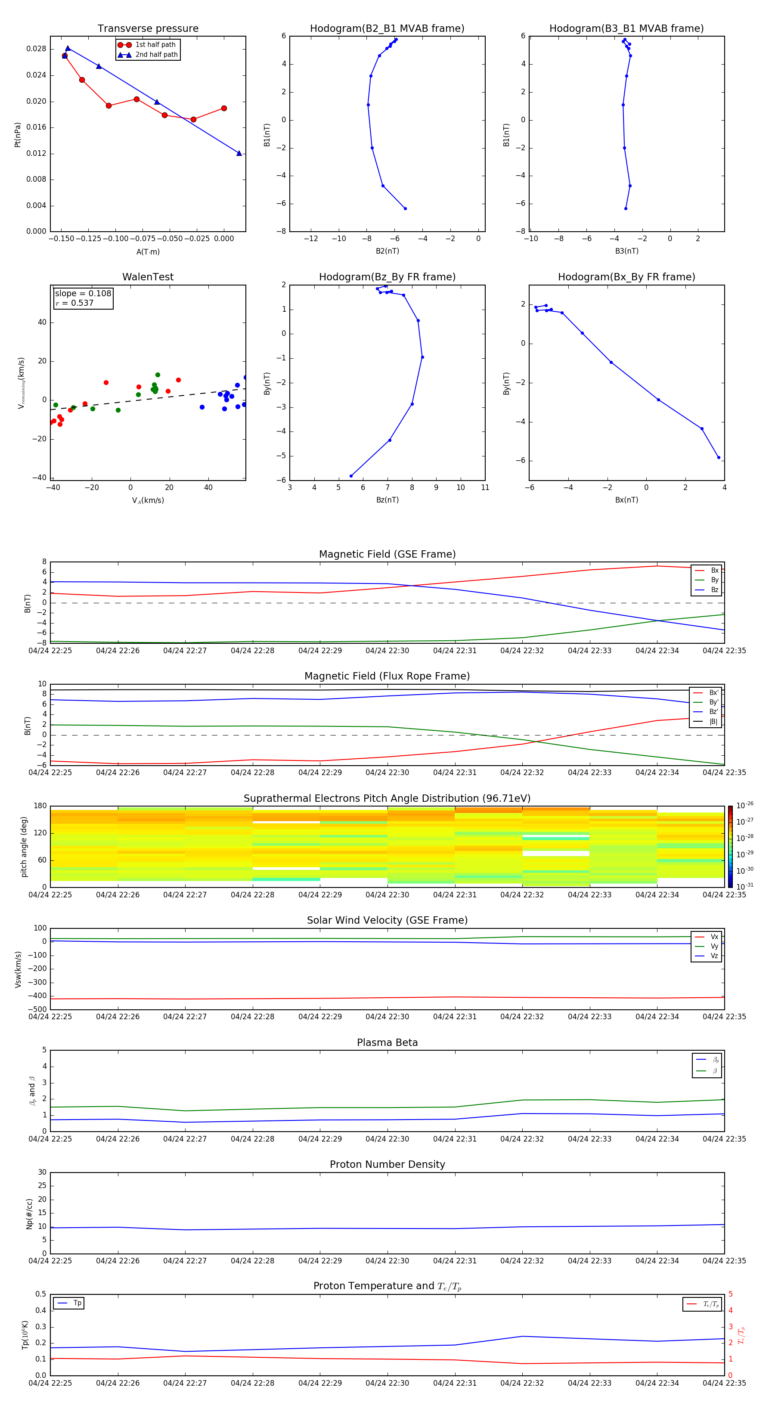Click the Transverse pressure plot title

click(x=148, y=29)
